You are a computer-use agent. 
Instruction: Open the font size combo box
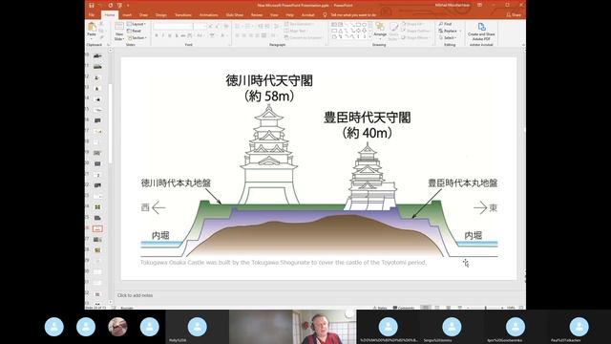point(200,26)
